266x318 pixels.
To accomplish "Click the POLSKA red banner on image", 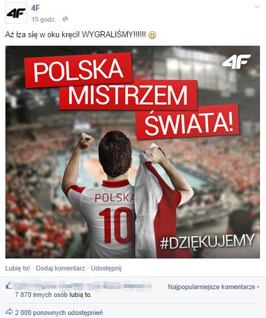I will [78, 70].
